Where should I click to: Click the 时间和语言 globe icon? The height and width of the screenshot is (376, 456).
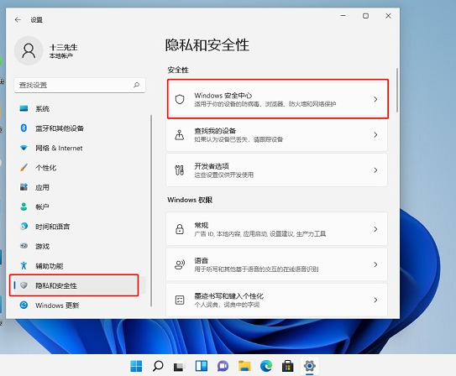(24, 226)
